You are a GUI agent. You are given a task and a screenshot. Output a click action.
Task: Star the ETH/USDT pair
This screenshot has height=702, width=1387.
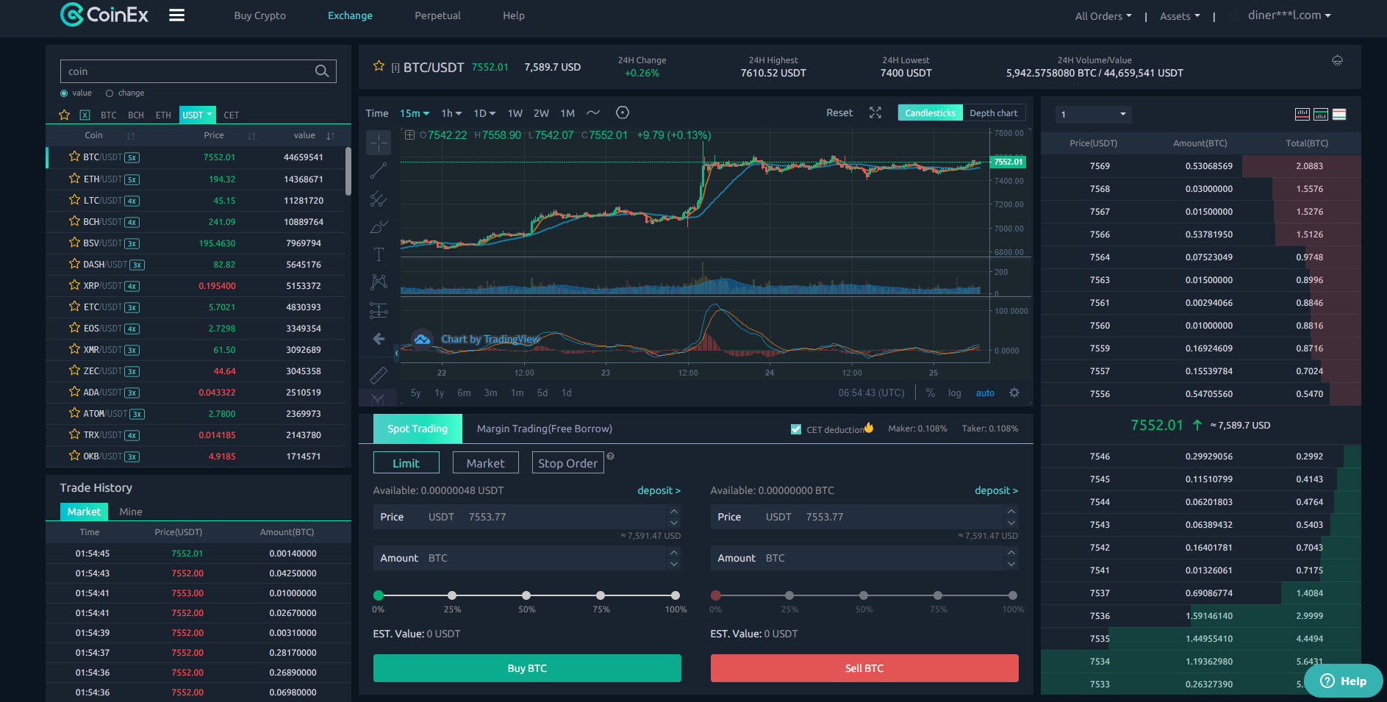pos(74,179)
